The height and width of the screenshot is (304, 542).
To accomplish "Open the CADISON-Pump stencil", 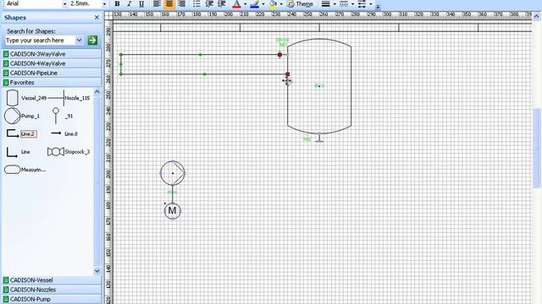I will point(52,299).
